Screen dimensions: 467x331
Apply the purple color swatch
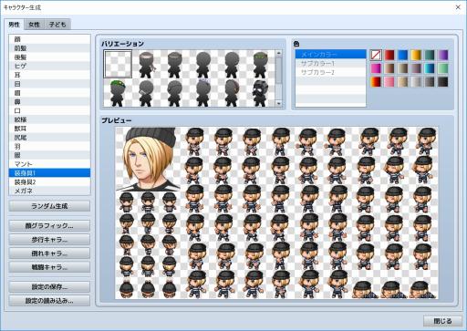tap(443, 55)
